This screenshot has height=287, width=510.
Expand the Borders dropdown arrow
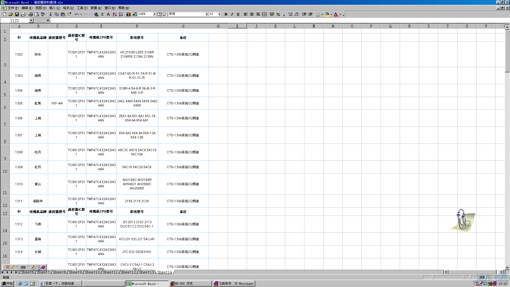(x=322, y=14)
